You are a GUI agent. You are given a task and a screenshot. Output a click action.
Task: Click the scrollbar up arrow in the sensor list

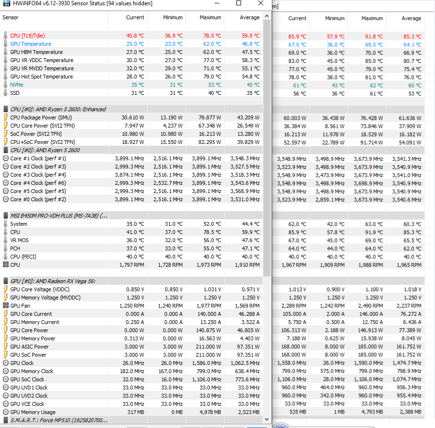[267, 16]
